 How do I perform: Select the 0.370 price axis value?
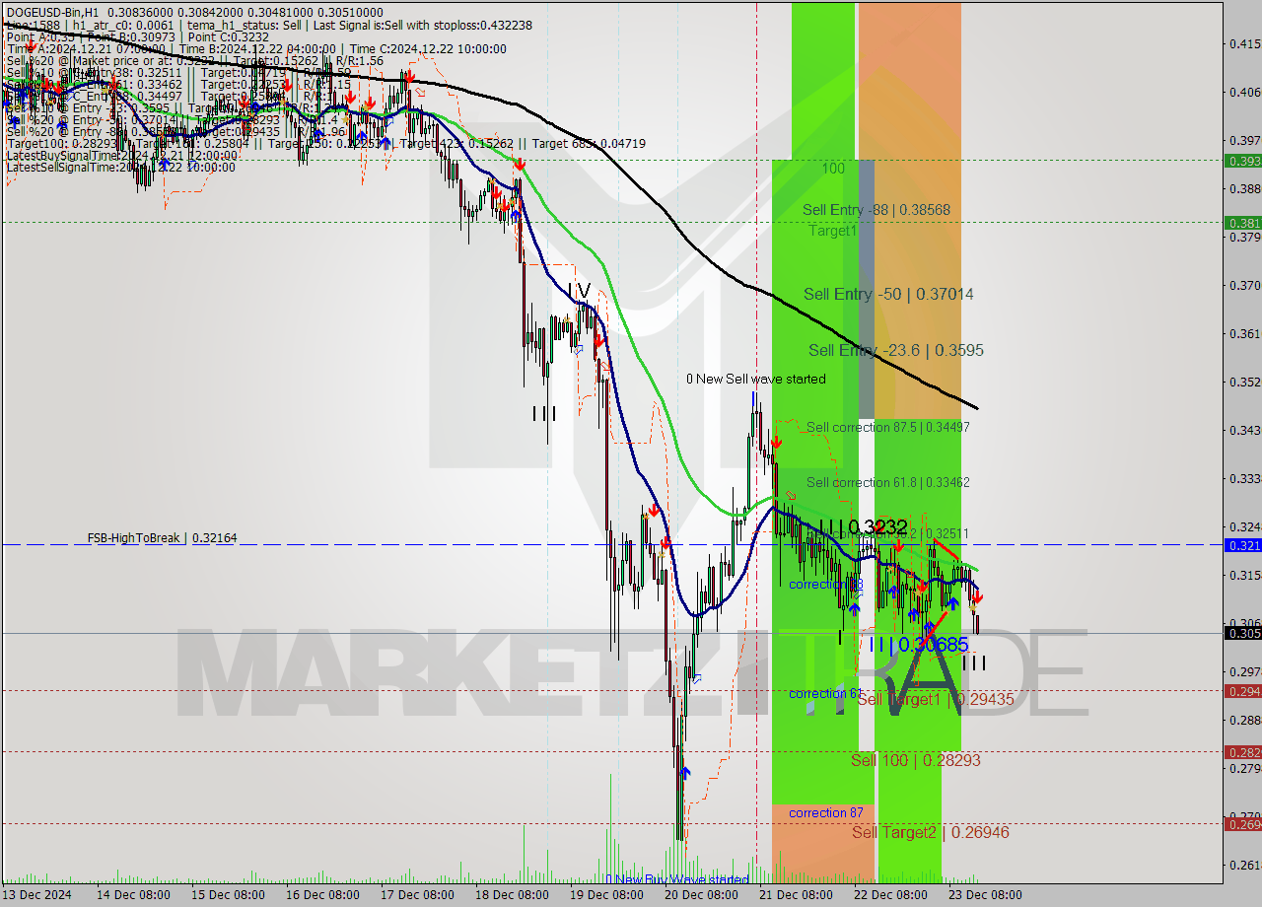tap(1245, 285)
